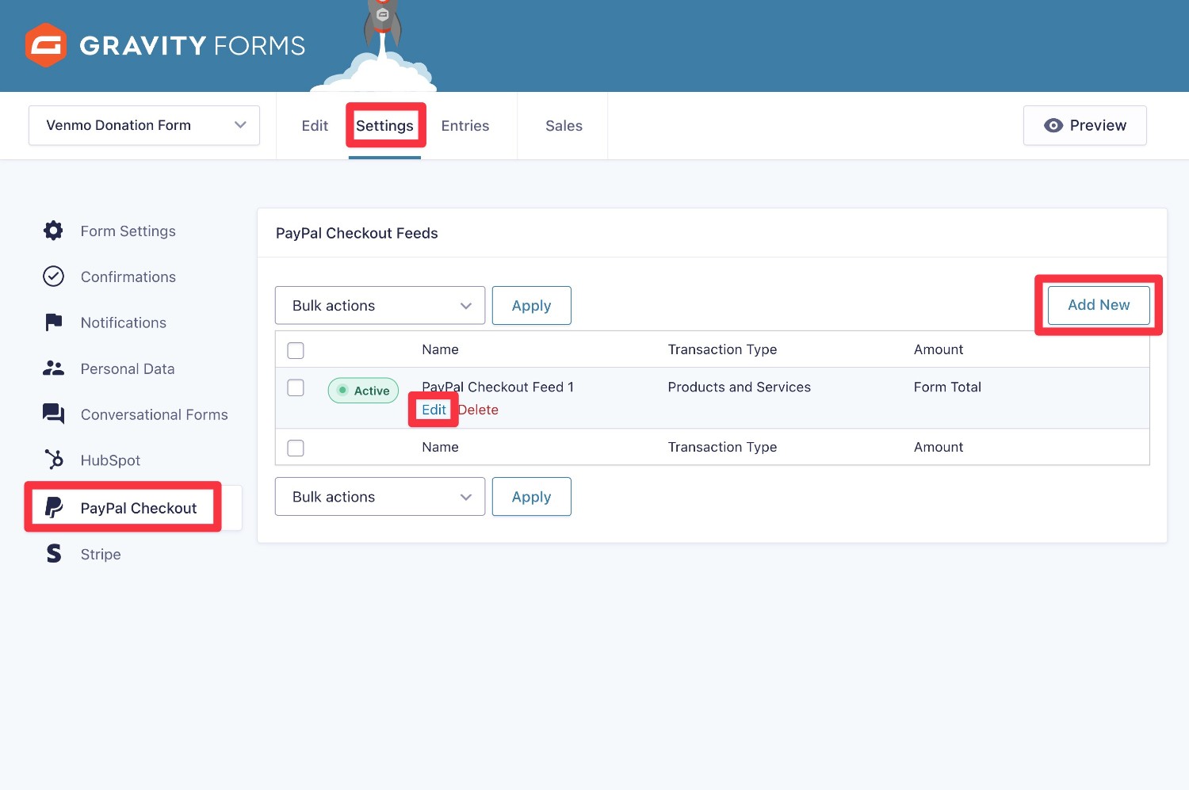Image resolution: width=1189 pixels, height=790 pixels.
Task: Click the Conversational Forms chat icon
Action: [x=53, y=414]
